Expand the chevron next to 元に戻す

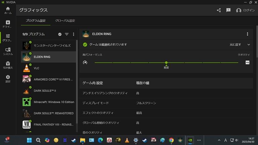coord(249,45)
